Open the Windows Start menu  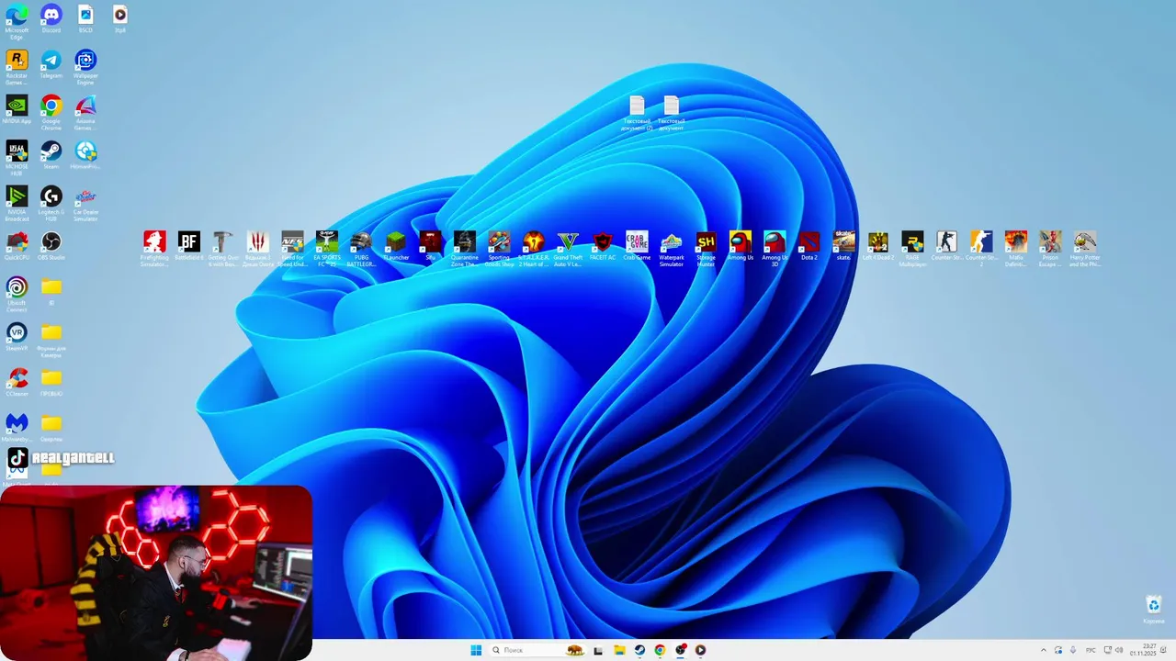click(x=476, y=650)
